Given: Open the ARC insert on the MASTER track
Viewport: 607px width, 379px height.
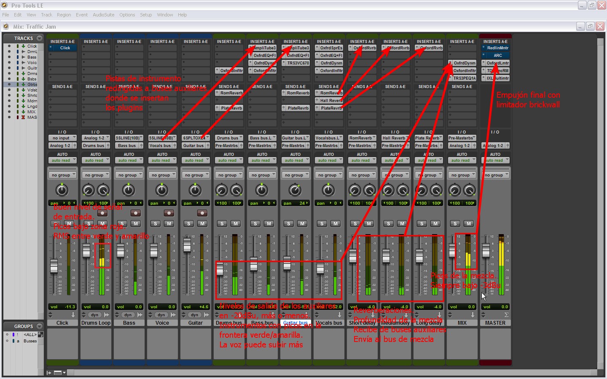Looking at the screenshot, I should [x=495, y=56].
